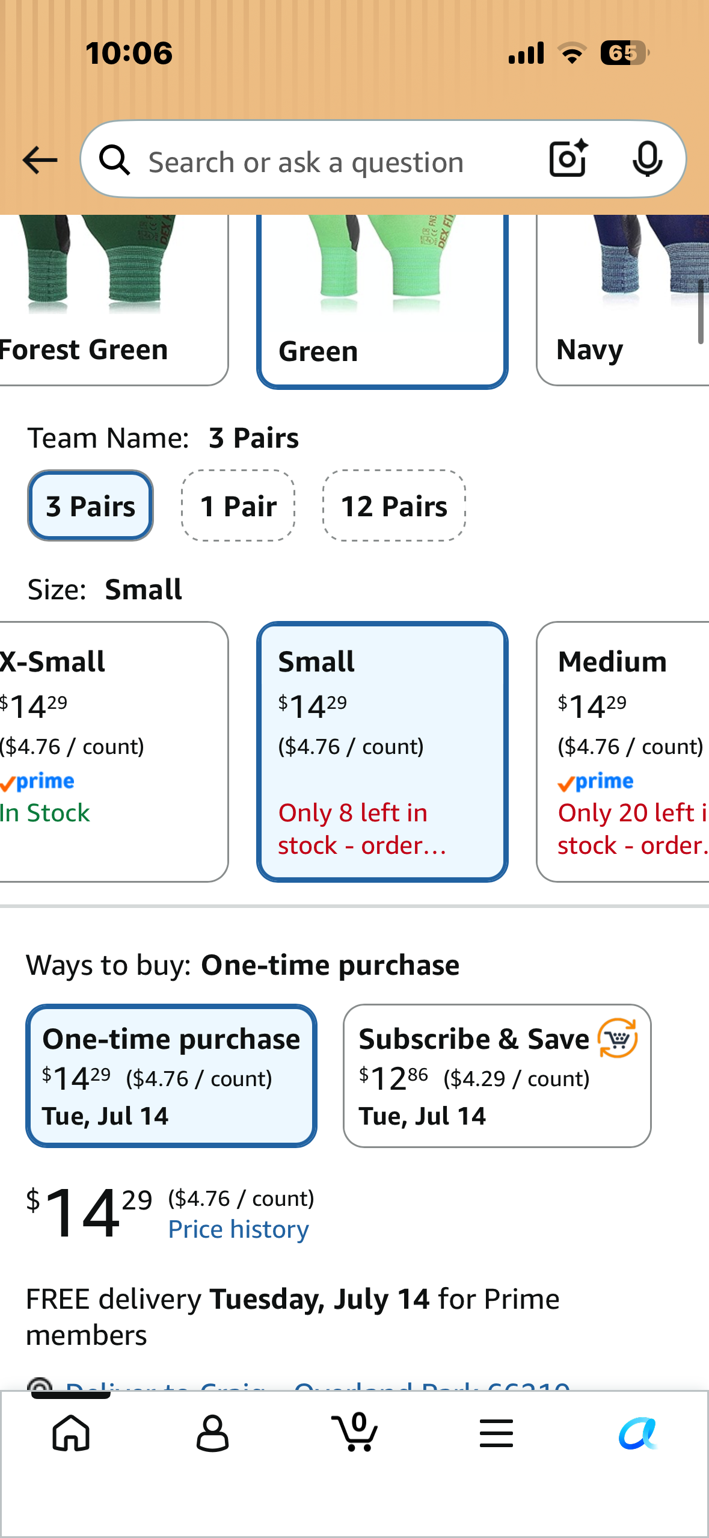Open hamburger menu icon

[496, 1433]
